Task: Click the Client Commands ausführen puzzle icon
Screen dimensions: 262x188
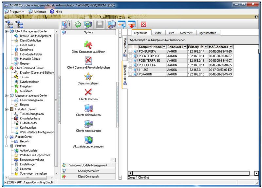Action: pyautogui.click(x=88, y=45)
